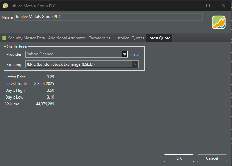The image size is (232, 166).
Task: Click the Jubilee Metals title bar app icon
Action: tap(5, 6)
